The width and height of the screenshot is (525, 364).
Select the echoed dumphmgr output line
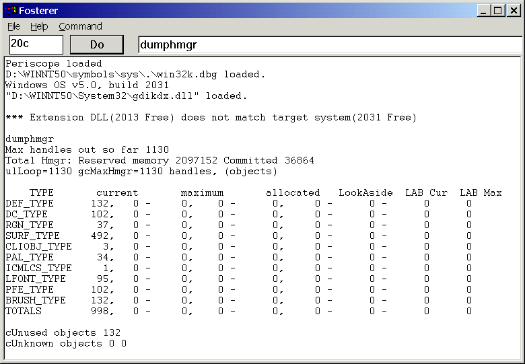(30, 139)
